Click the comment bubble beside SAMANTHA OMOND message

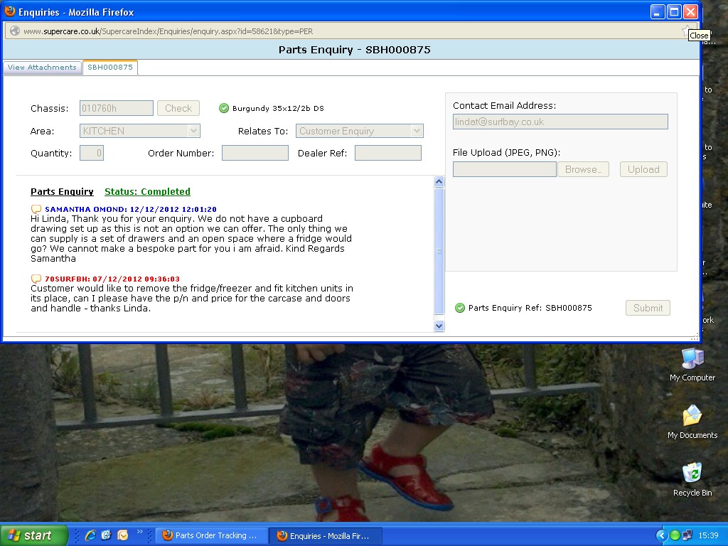[36, 210]
